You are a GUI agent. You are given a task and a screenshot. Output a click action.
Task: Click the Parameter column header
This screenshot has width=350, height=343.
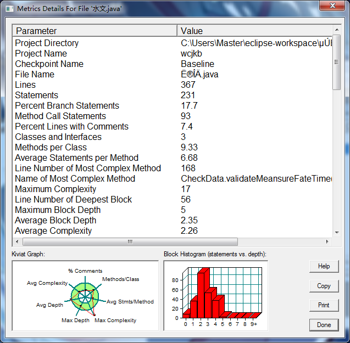pos(95,31)
